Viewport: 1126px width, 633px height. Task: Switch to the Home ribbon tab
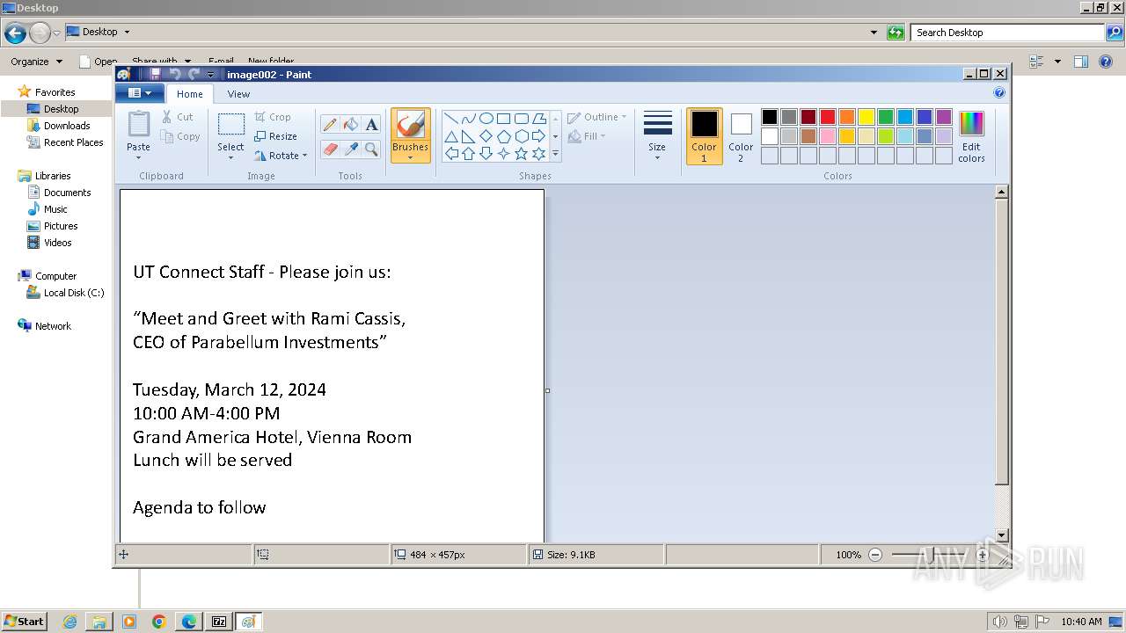pos(189,94)
